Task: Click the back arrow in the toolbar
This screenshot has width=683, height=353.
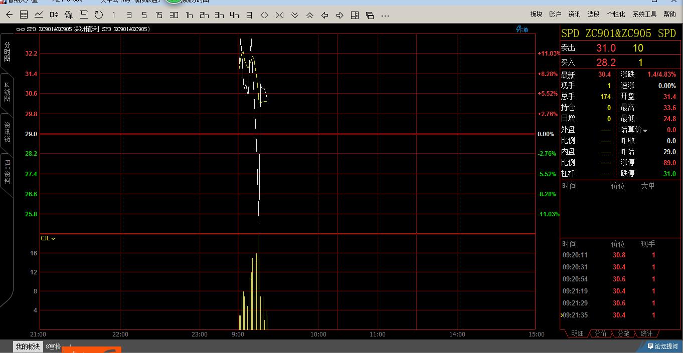Action: [9, 15]
